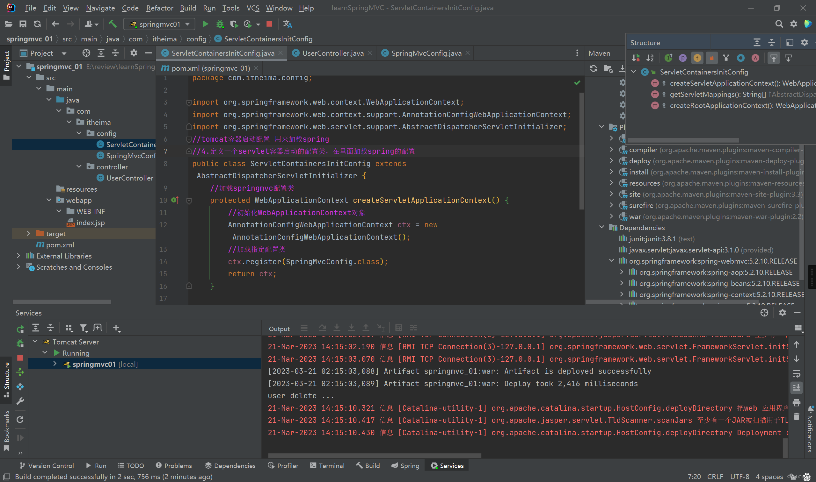The width and height of the screenshot is (816, 482).
Task: Open the Project view dropdown arrow
Action: (x=64, y=53)
